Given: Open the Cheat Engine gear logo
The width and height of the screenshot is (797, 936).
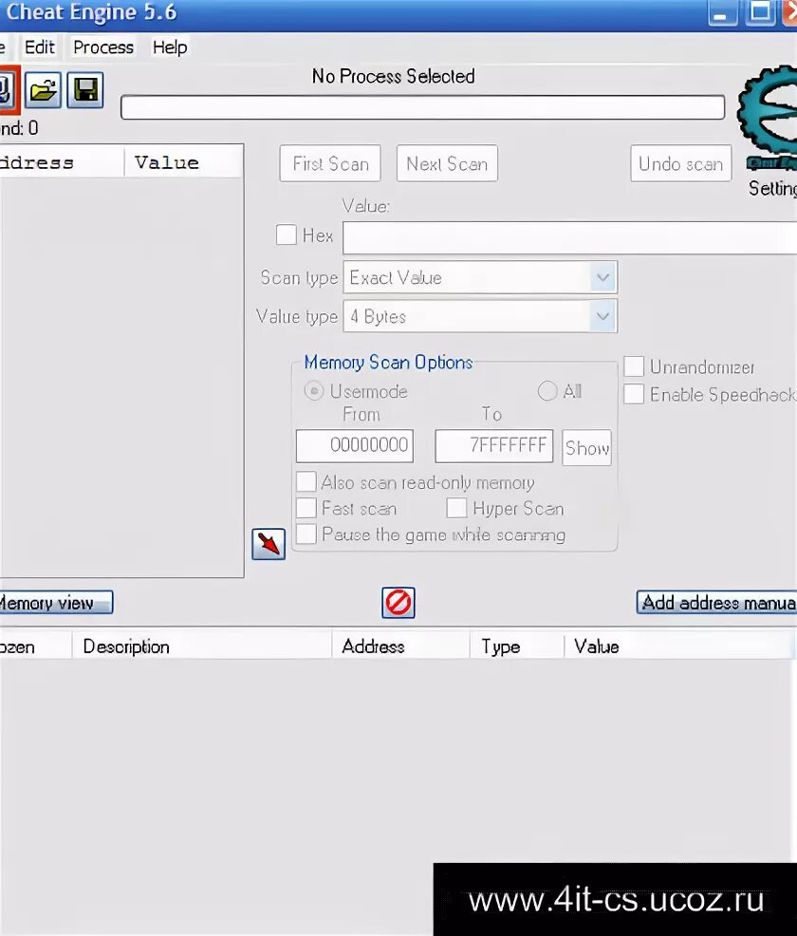Looking at the screenshot, I should [x=769, y=117].
